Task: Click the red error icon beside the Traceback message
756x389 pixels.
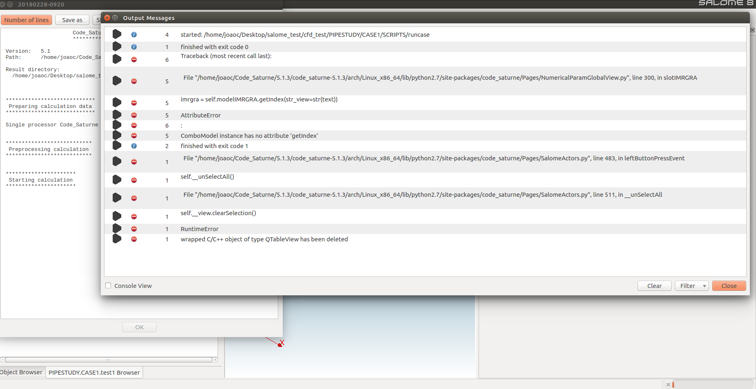Action: pos(134,60)
